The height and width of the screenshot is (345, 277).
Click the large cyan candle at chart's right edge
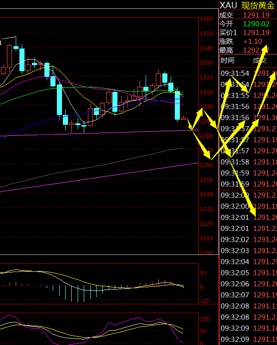[x=178, y=105]
